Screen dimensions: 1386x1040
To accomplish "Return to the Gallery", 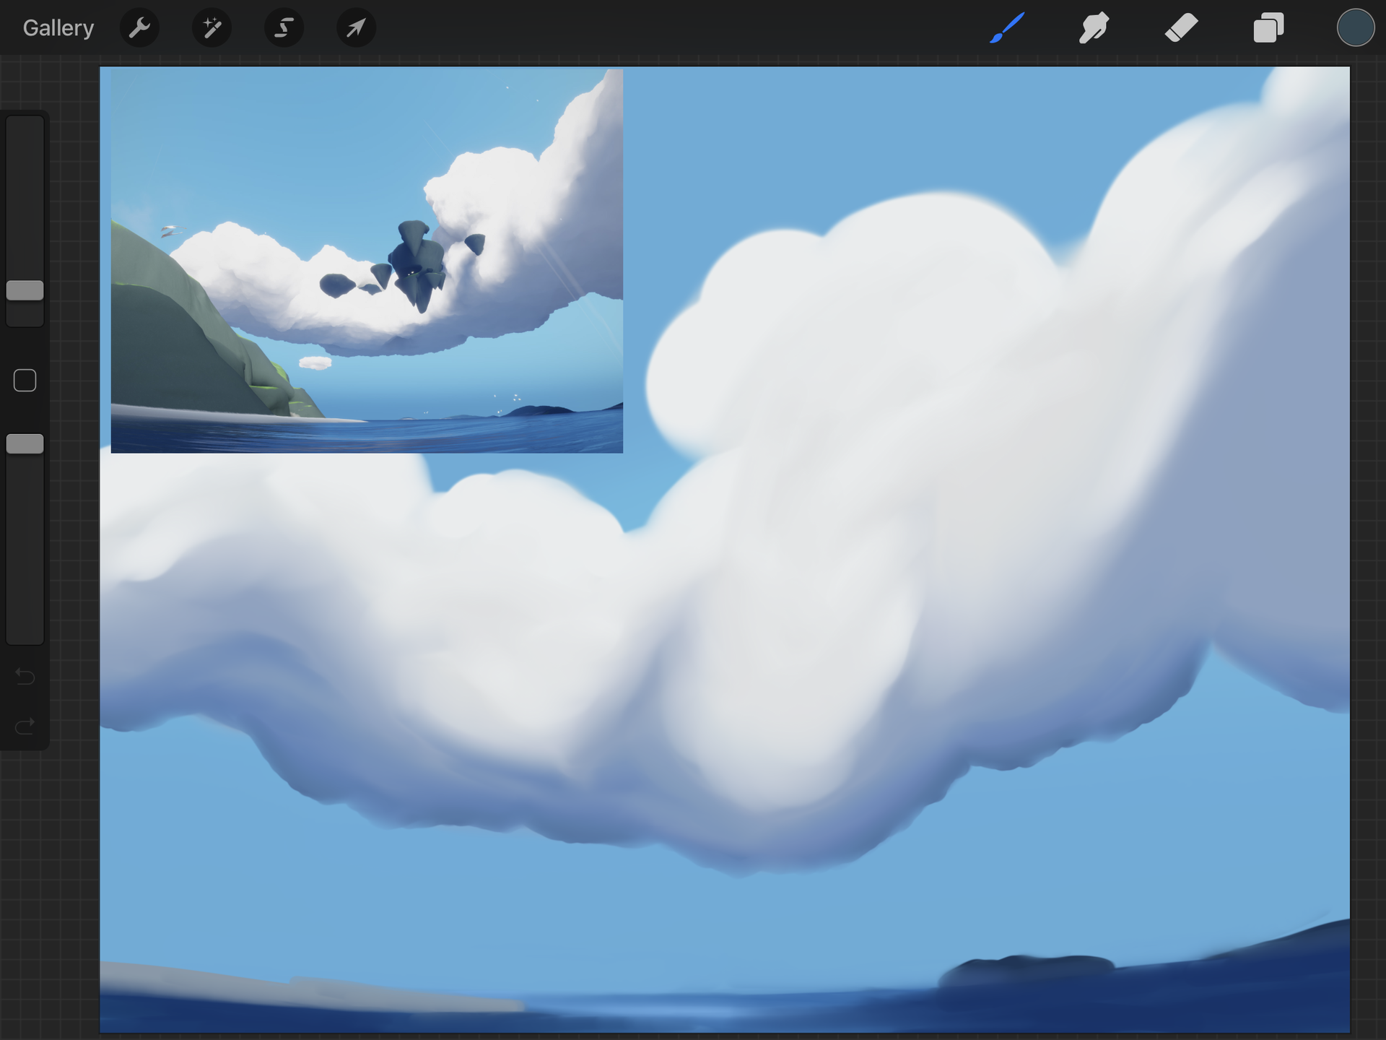I will [x=58, y=28].
